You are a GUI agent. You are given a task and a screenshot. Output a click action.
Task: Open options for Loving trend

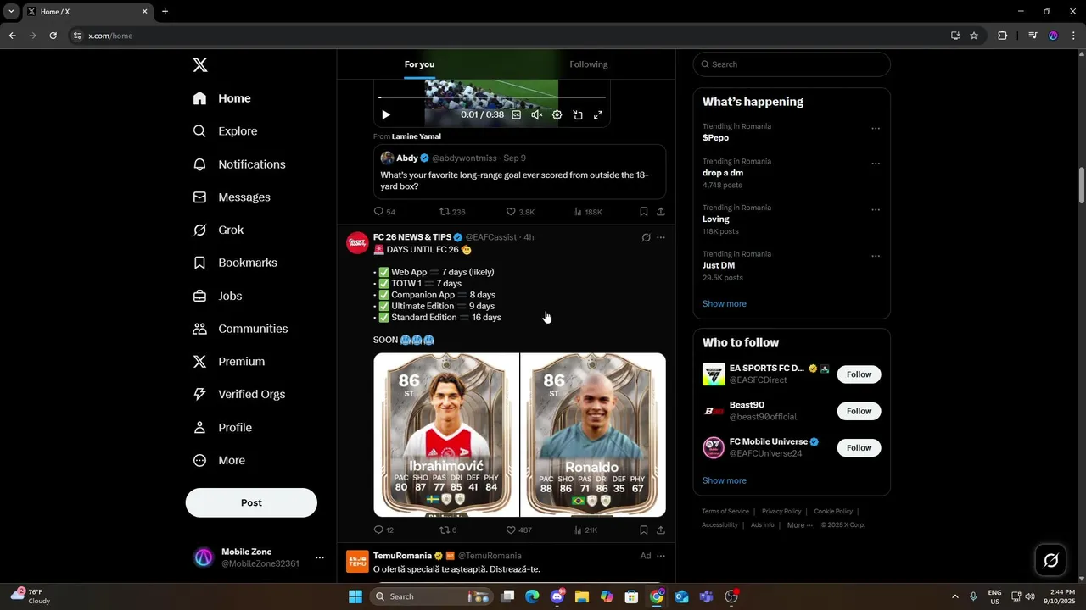pyautogui.click(x=876, y=210)
